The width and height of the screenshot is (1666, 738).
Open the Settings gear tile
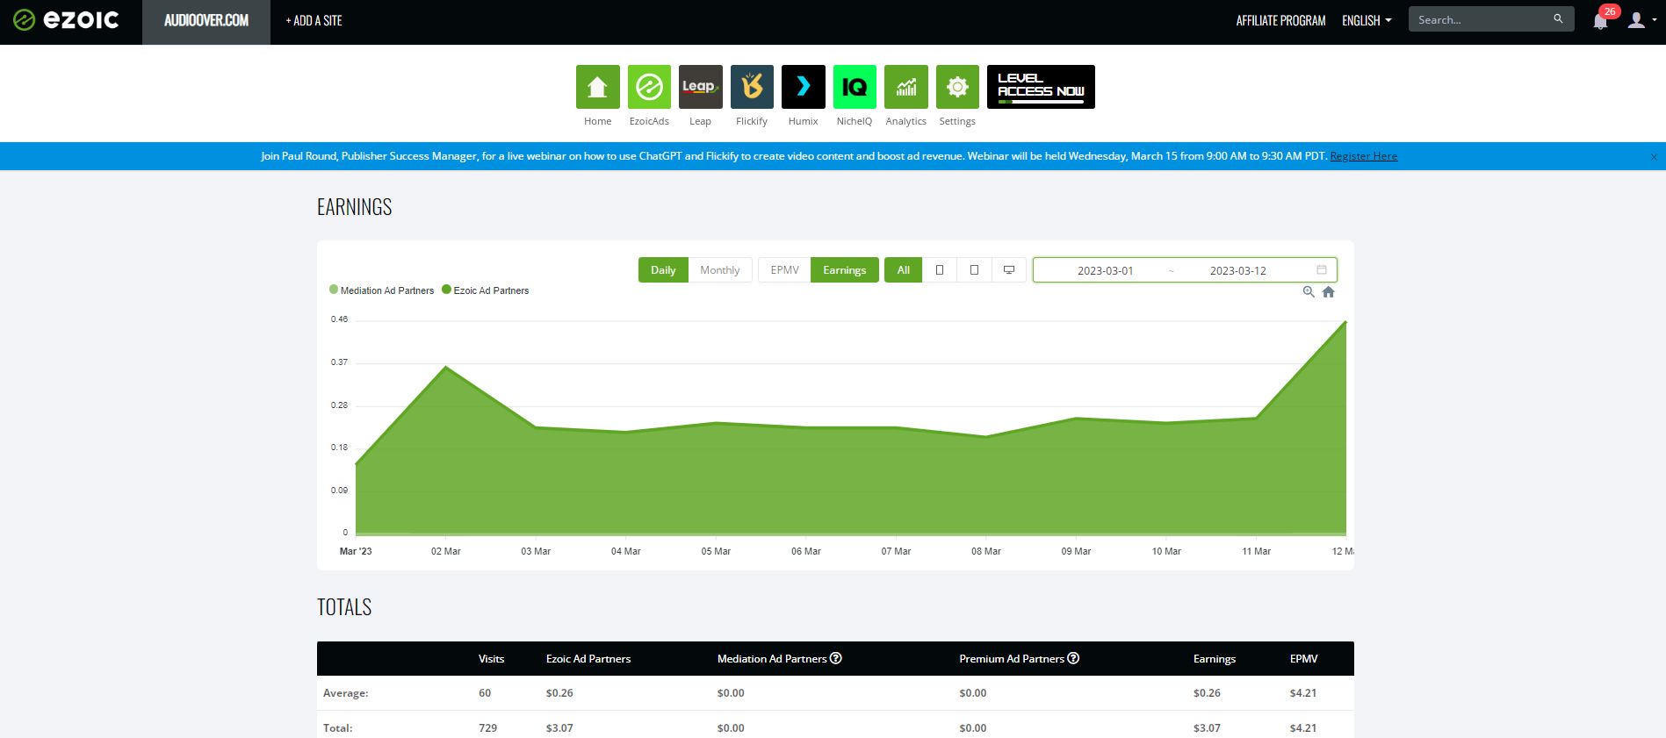point(957,87)
